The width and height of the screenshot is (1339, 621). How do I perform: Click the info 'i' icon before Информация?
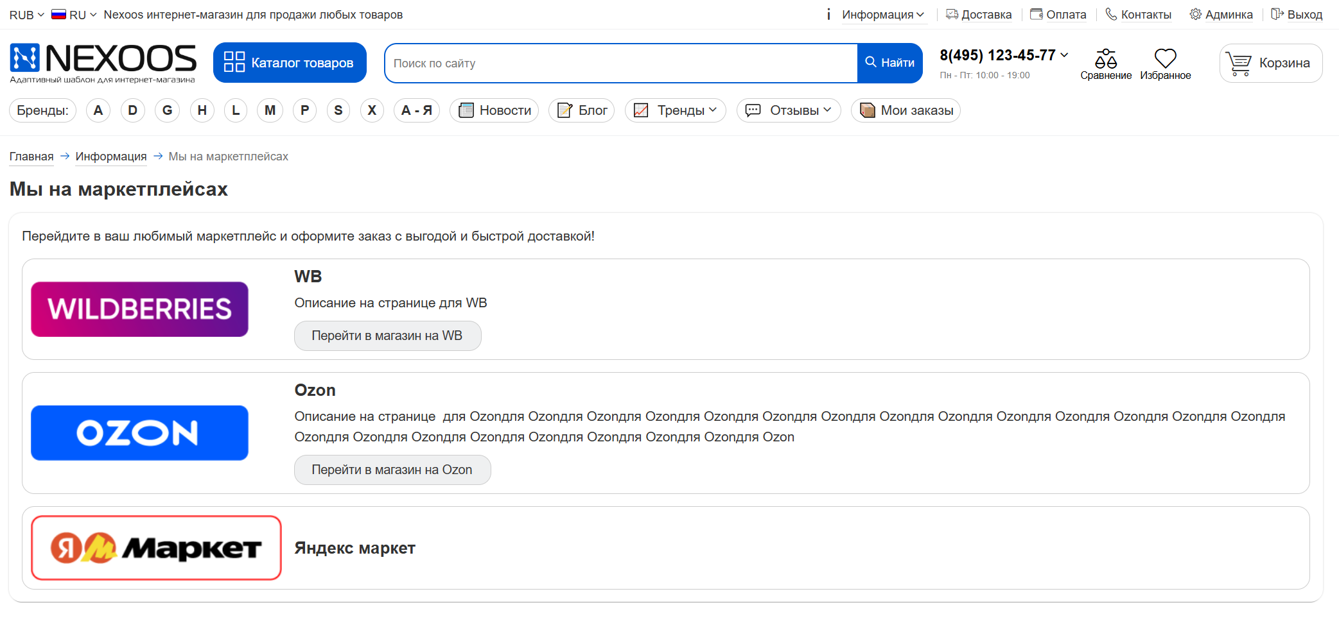tap(828, 14)
